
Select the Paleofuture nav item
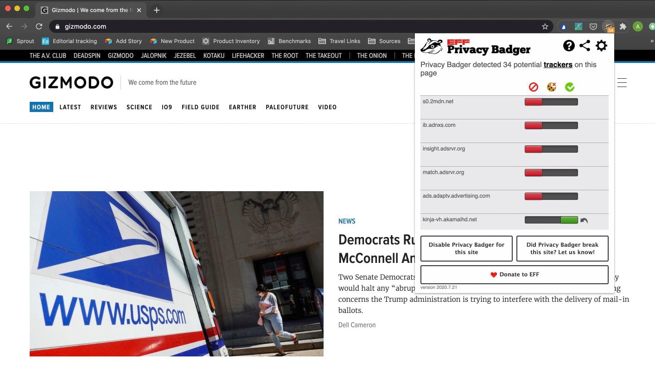(x=287, y=107)
